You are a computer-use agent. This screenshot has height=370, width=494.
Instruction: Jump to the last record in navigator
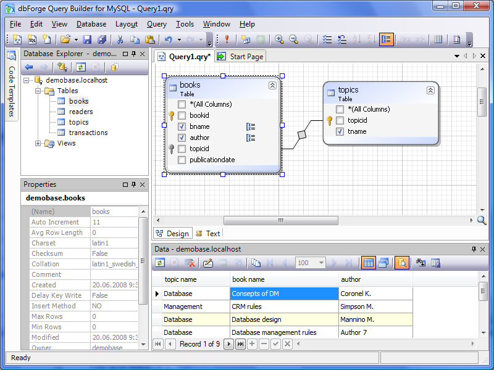[240, 344]
